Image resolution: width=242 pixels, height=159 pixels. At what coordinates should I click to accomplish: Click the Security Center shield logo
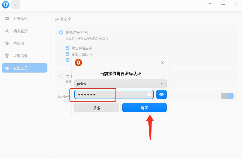(6, 5)
